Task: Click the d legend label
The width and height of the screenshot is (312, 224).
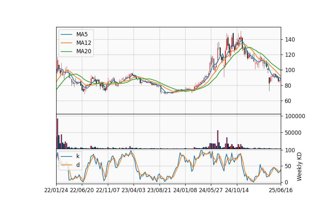Action: coord(78,165)
